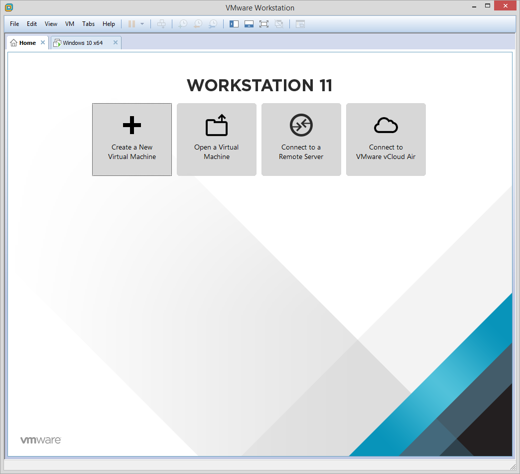Click the Windows 10 x64 tab VM icon
This screenshot has height=474, width=520.
point(57,43)
